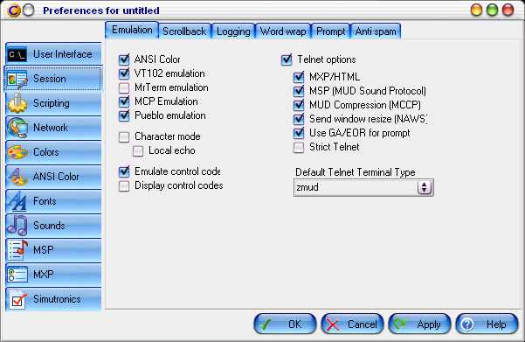The height and width of the screenshot is (342, 525).
Task: Toggle Send window resize (NAWS)
Action: coord(299,119)
